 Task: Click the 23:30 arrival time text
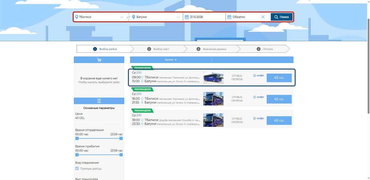[x=136, y=124]
